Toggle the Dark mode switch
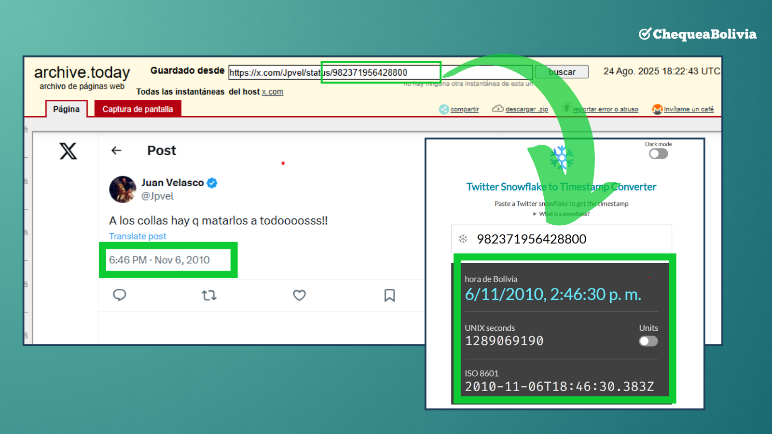Image resolution: width=772 pixels, height=434 pixels. [x=658, y=154]
